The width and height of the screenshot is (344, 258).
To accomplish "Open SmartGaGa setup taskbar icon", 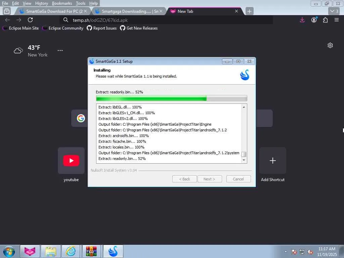I will pyautogui.click(x=113, y=251).
